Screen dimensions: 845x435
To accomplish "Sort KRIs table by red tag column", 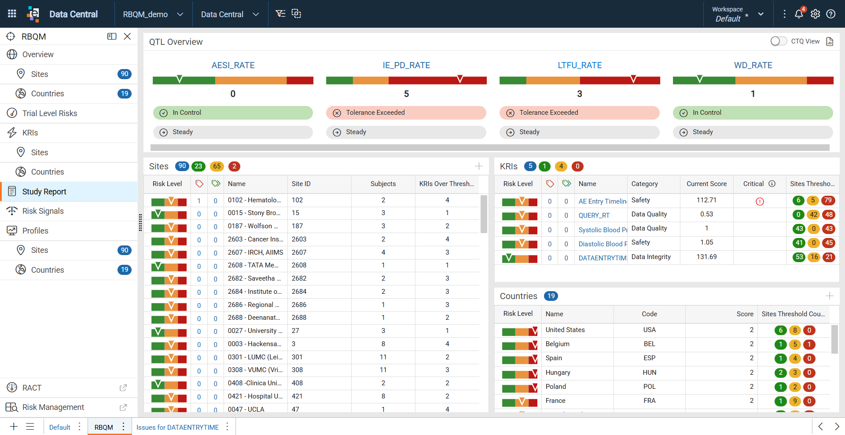I will [x=550, y=184].
